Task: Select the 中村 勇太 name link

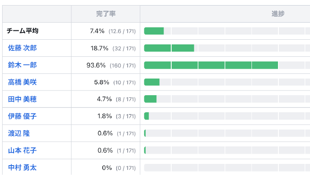Action: [x=22, y=167]
